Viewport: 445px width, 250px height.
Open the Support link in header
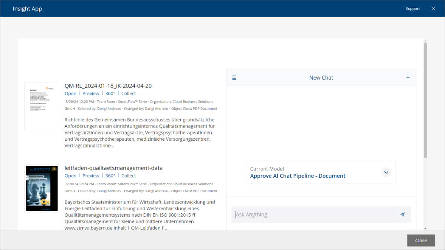(413, 9)
